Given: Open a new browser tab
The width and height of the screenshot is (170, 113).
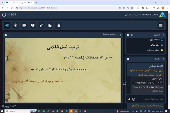Looking at the screenshot, I should tap(36, 3).
